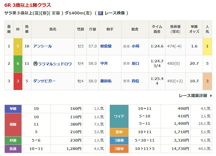Select the horse name ダンツビガー
Screen dimensions: 216x156
pos(44,81)
